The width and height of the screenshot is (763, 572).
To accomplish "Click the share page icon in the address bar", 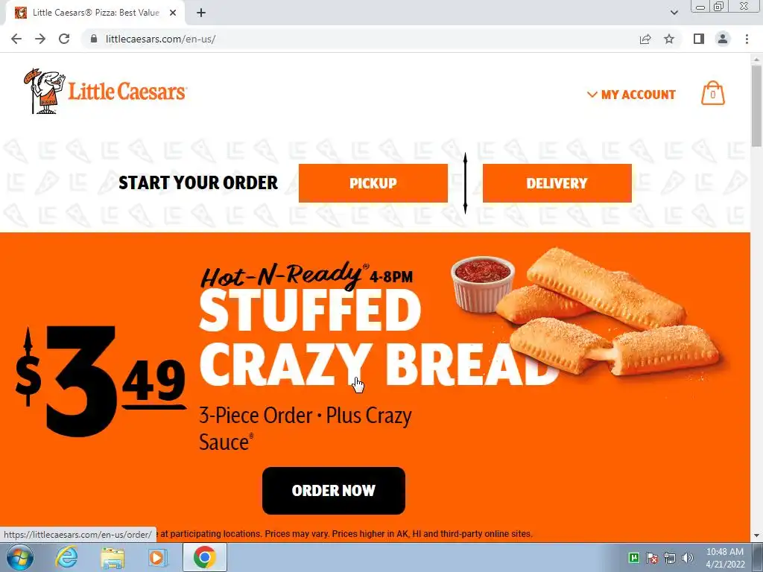I will pyautogui.click(x=645, y=39).
